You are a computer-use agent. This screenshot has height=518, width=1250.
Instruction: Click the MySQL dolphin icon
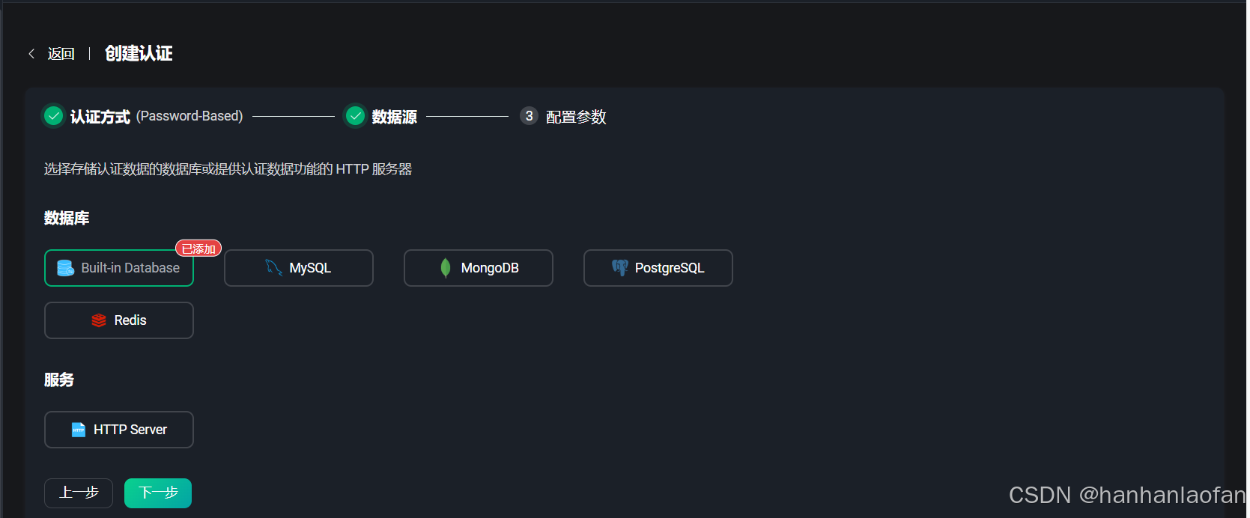(274, 267)
